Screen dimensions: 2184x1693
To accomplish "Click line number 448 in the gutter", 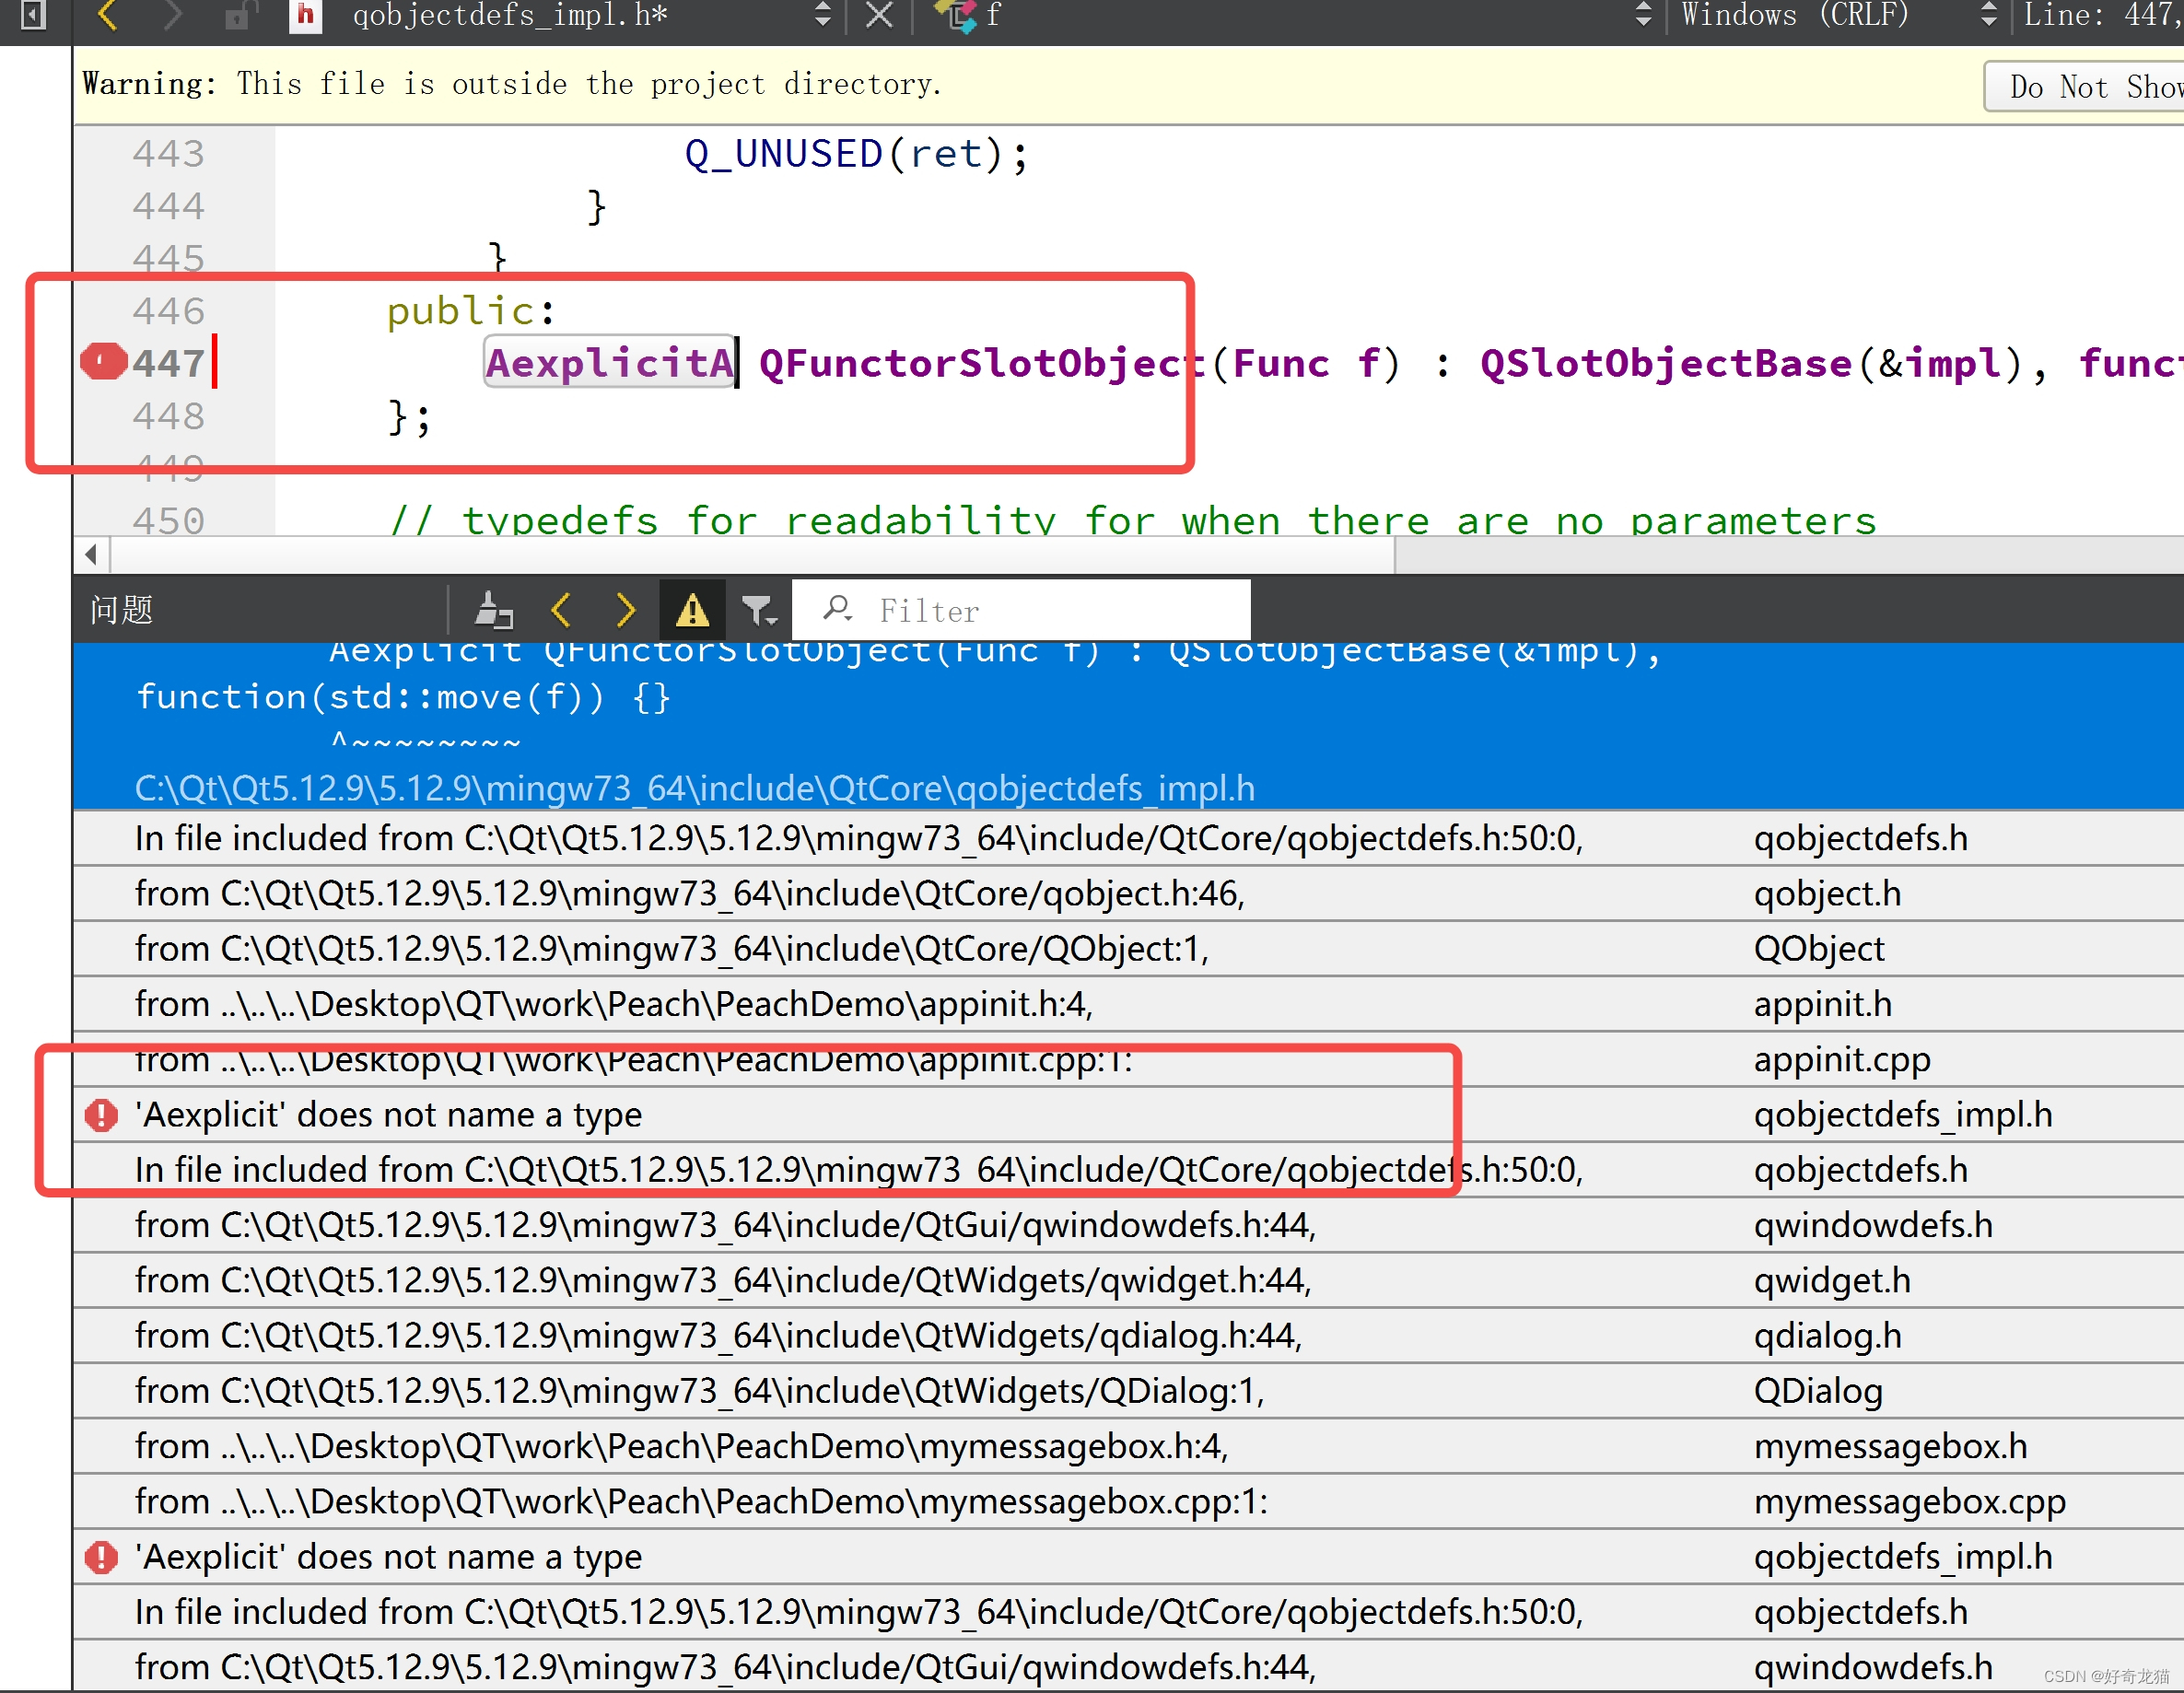I will (168, 416).
